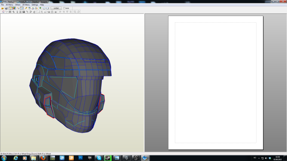Screen dimensions: 287x161
Task: Click the align bottom icon
Action: (x=71, y=12)
